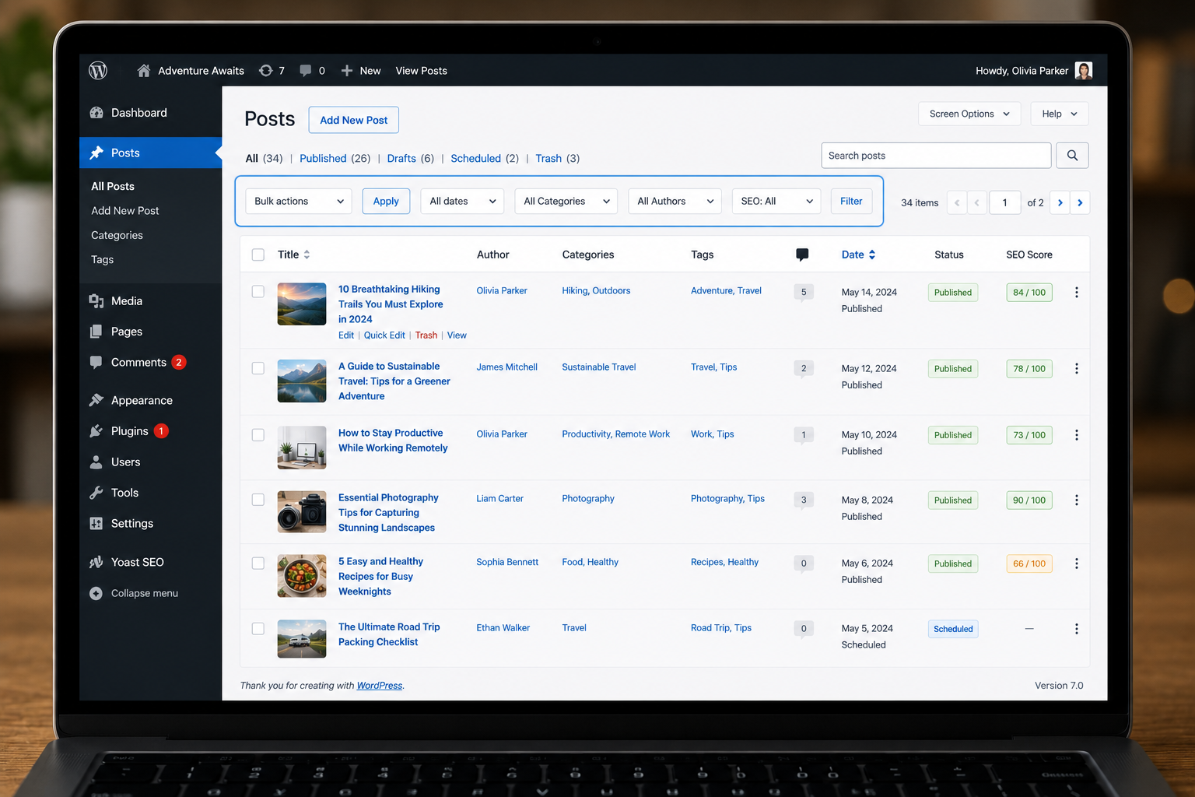Go to next page arrow
Screen dimensions: 1195x797
pyautogui.click(x=1060, y=202)
